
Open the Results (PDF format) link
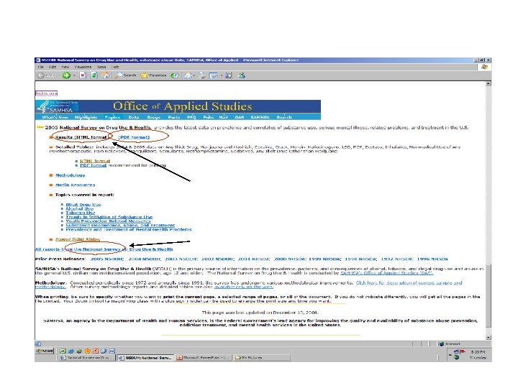[x=134, y=137]
